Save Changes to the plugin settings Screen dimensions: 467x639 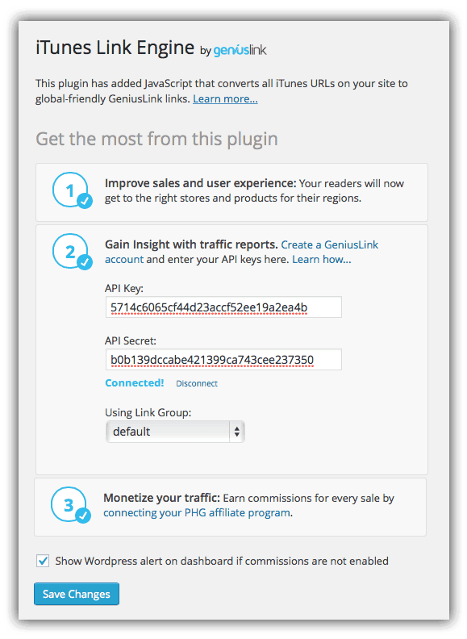coord(77,594)
